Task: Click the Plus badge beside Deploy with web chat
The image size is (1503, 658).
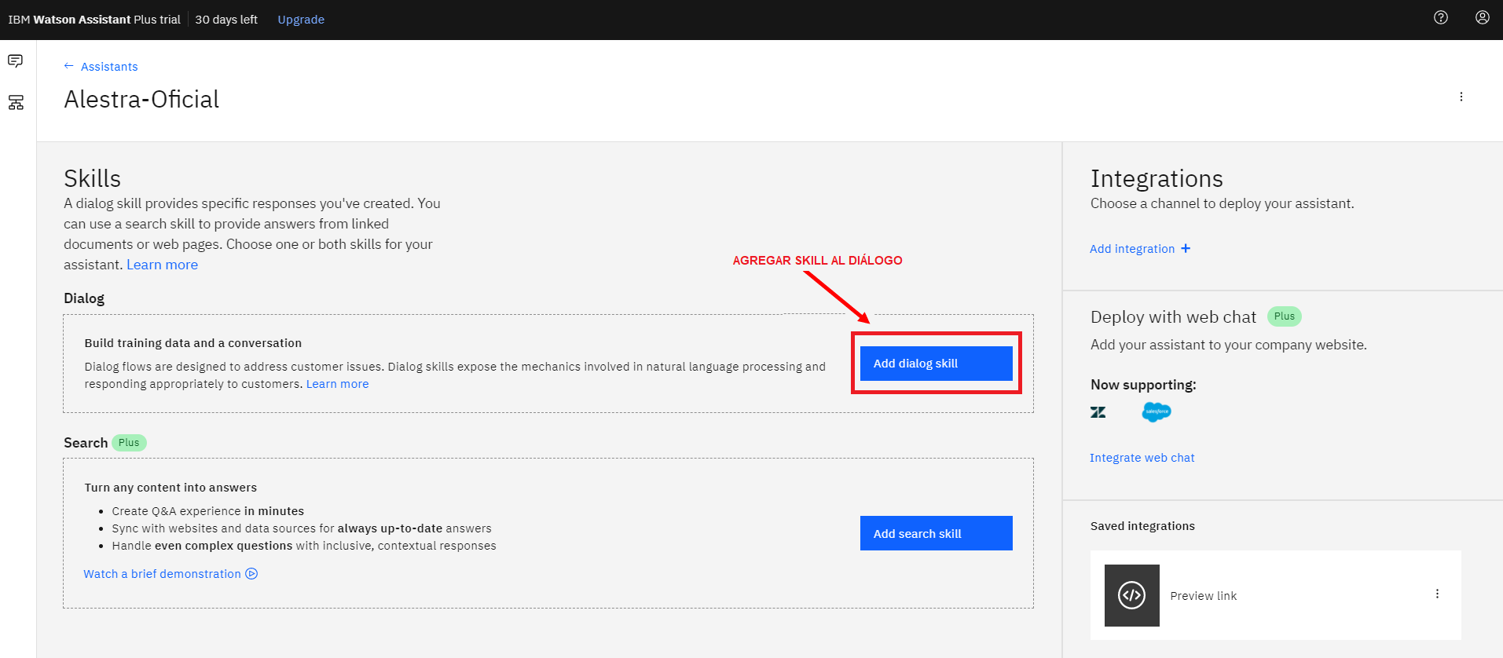Action: (1285, 316)
